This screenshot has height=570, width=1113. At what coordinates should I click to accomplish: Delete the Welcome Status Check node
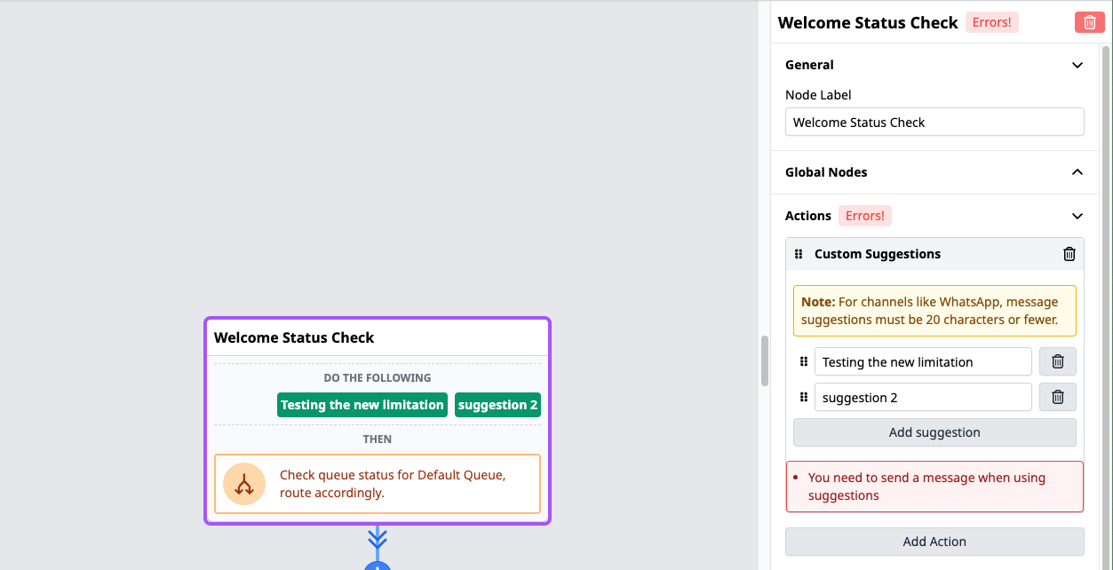coord(1089,23)
